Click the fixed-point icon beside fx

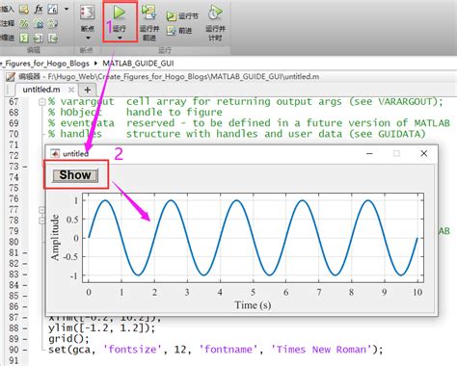53,9
